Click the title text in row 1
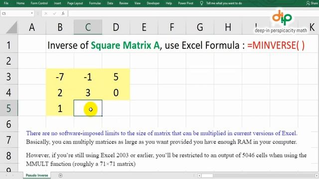The image size is (319, 179). (176, 45)
